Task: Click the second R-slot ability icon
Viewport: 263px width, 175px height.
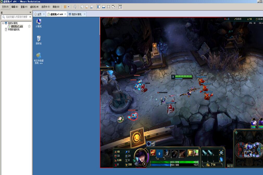Action: click(x=182, y=153)
